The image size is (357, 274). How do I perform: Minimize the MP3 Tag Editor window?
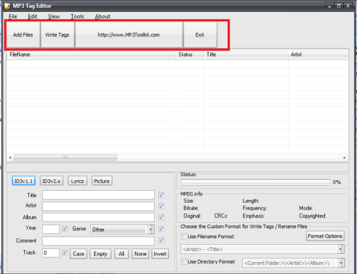pyautogui.click(x=329, y=6)
